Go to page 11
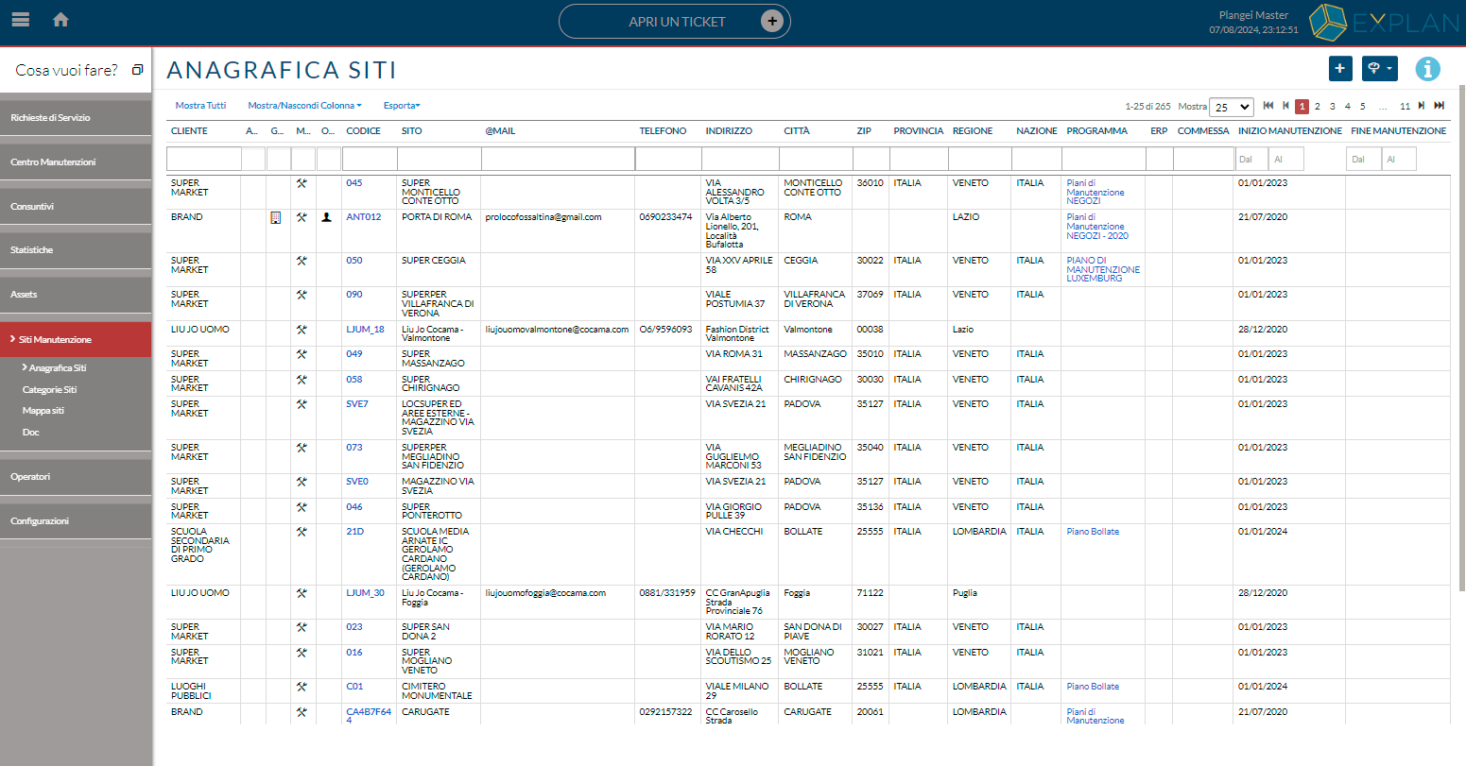Image resolution: width=1466 pixels, height=766 pixels. point(1406,107)
